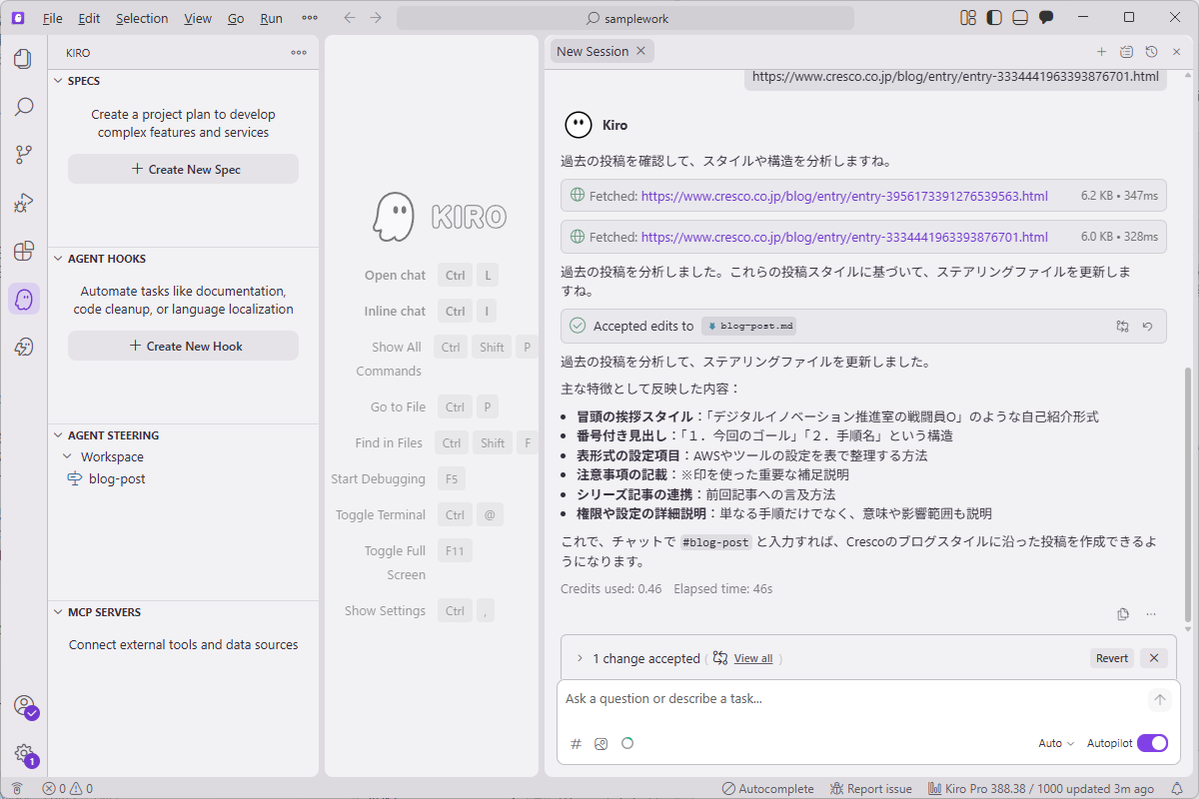Image resolution: width=1199 pixels, height=799 pixels.
Task: Select the Kiro ghost icon in the sidebar
Action: click(x=23, y=299)
